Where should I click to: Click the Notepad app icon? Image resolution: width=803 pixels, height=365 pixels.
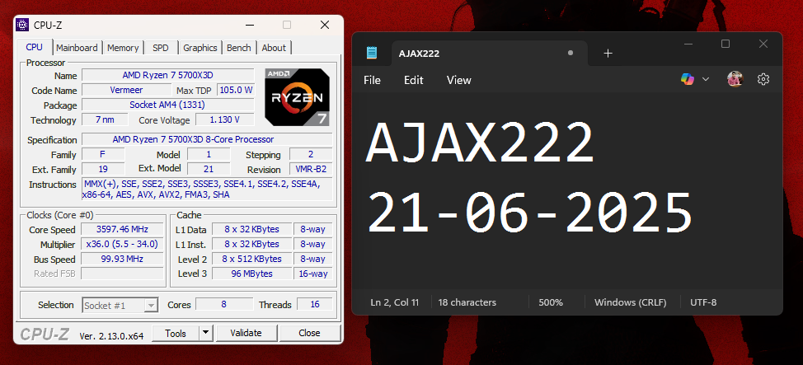tap(372, 54)
